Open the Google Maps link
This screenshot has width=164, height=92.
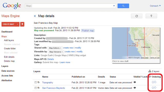pyautogui.click(x=61, y=55)
